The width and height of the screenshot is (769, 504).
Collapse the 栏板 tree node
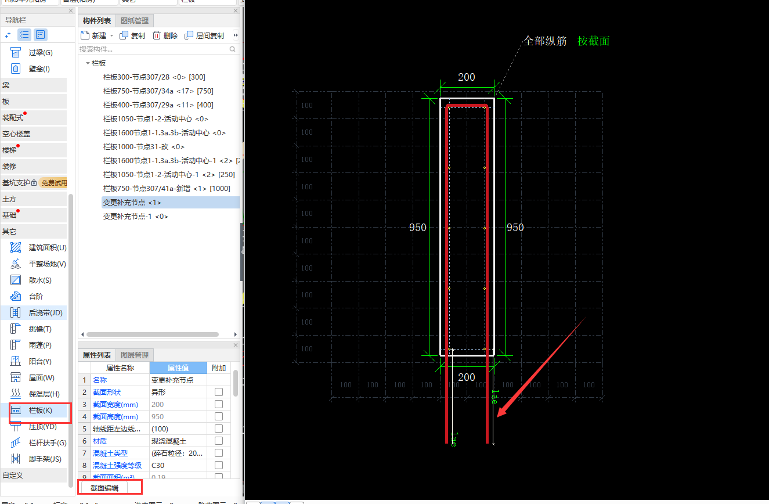click(87, 63)
